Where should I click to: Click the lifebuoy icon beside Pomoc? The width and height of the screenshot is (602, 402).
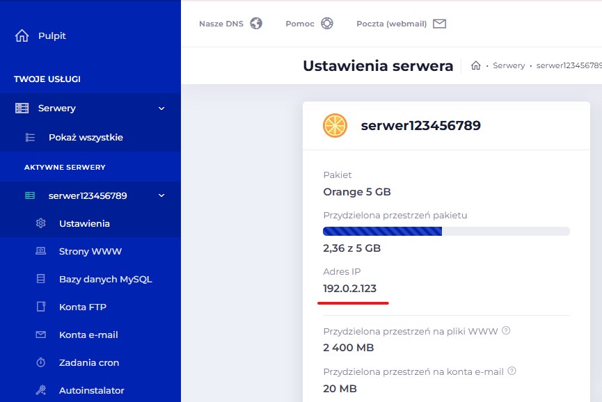[326, 24]
